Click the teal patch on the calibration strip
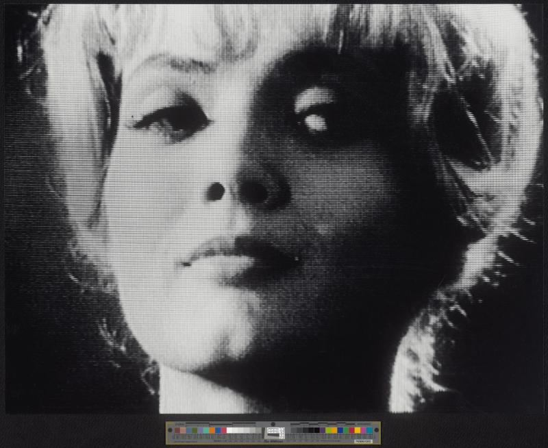The image size is (548, 448). (206, 430)
